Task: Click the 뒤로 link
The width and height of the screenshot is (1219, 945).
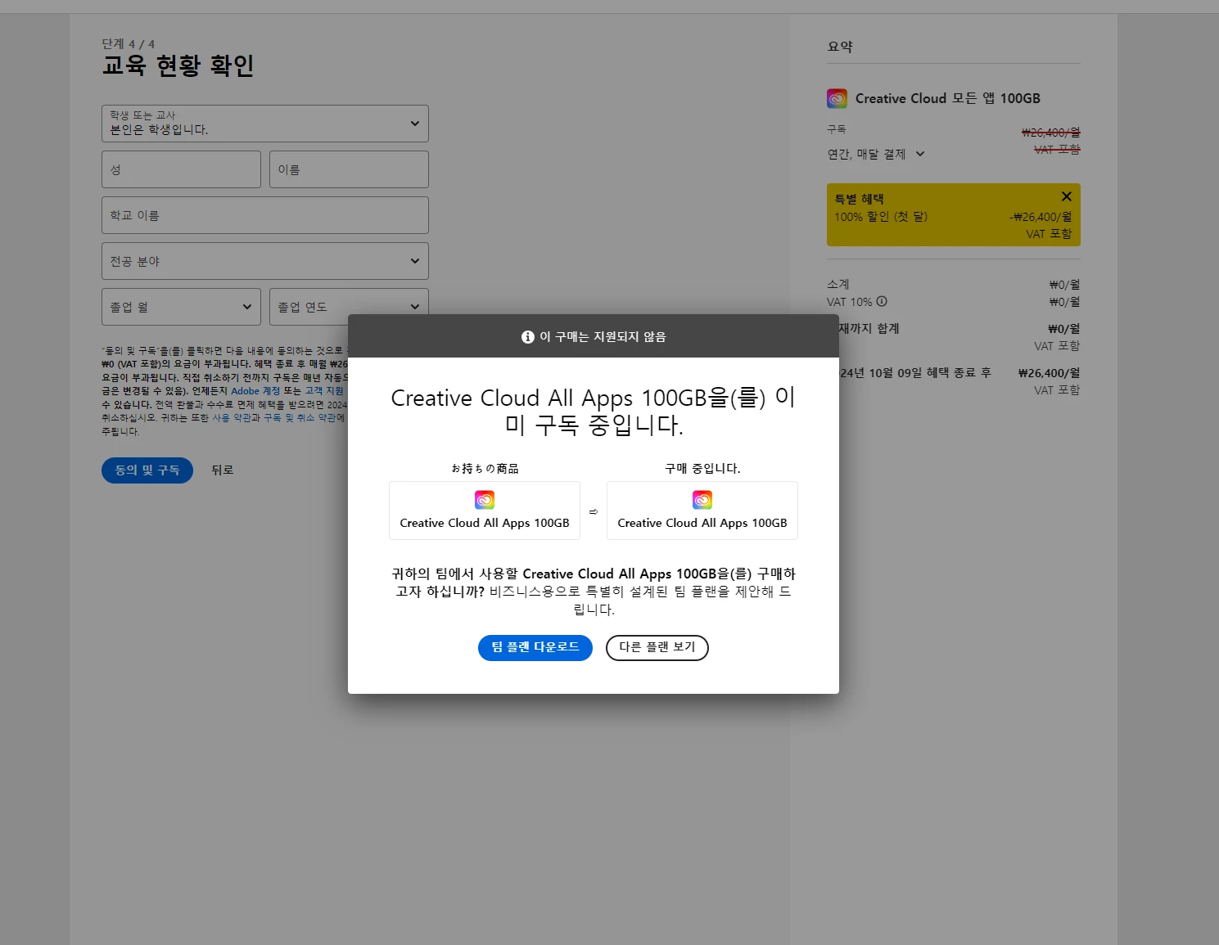Action: [223, 470]
